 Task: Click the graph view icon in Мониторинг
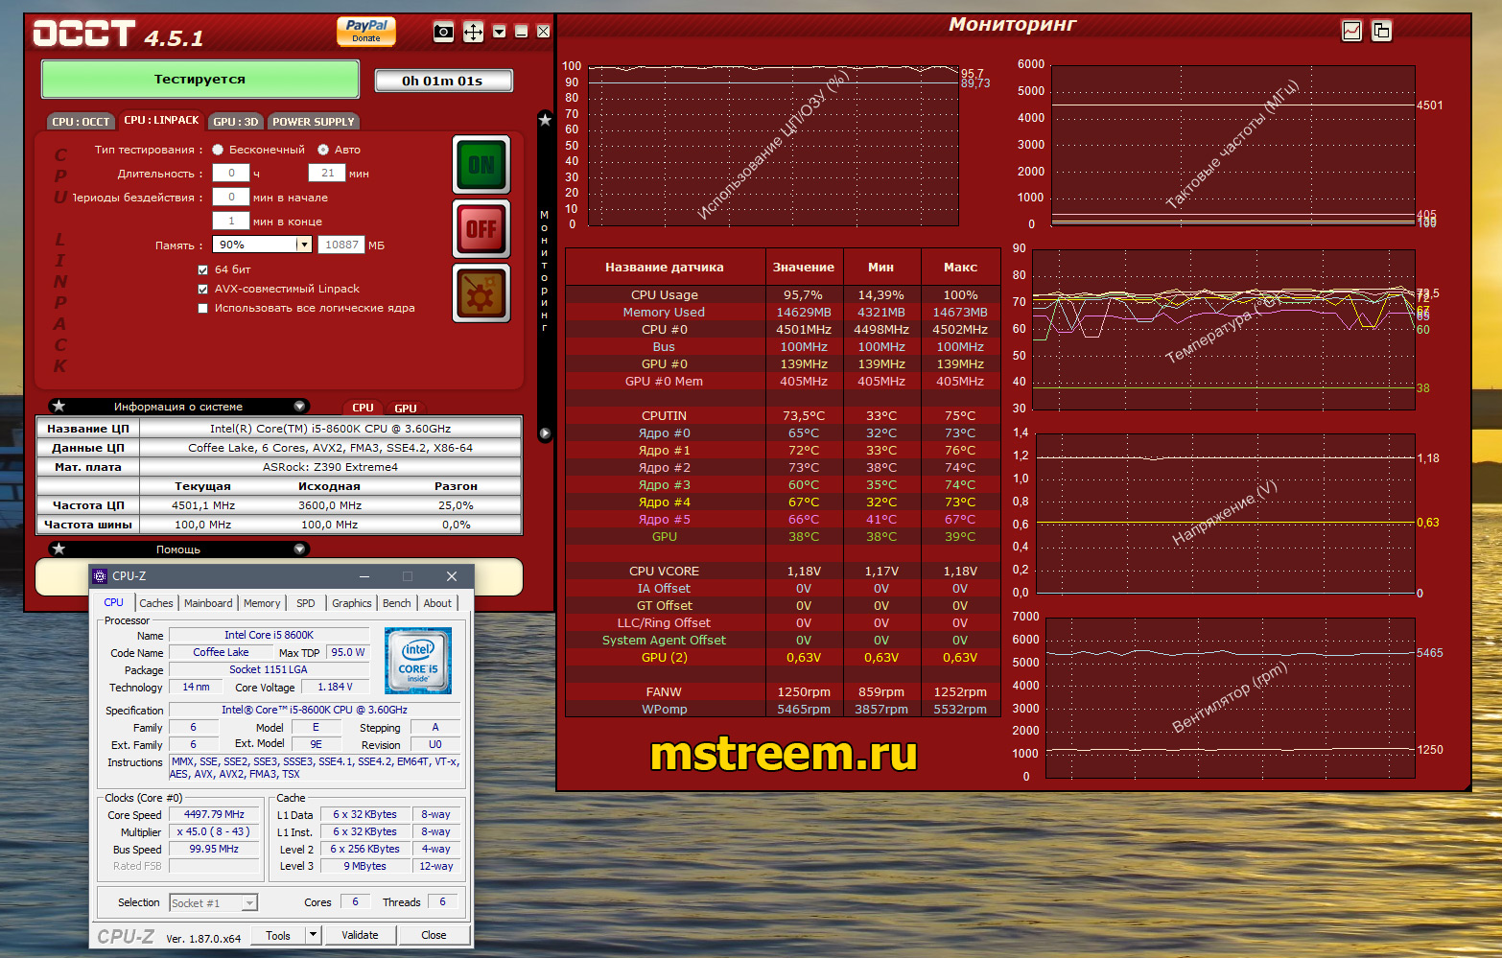click(1351, 31)
